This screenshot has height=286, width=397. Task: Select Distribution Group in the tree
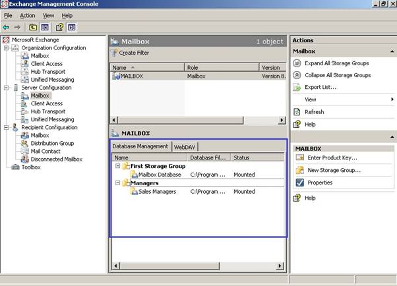tap(52, 143)
